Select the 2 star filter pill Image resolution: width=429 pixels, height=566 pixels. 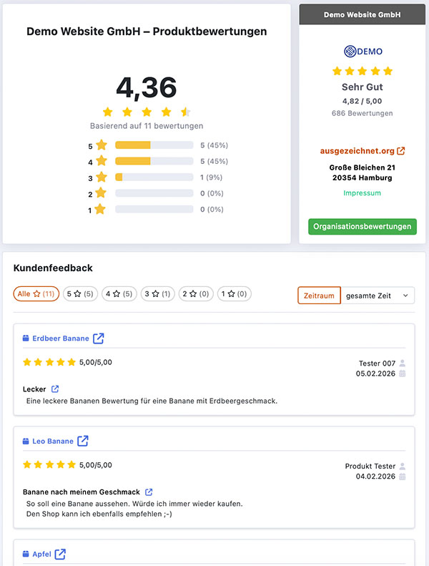(x=195, y=294)
